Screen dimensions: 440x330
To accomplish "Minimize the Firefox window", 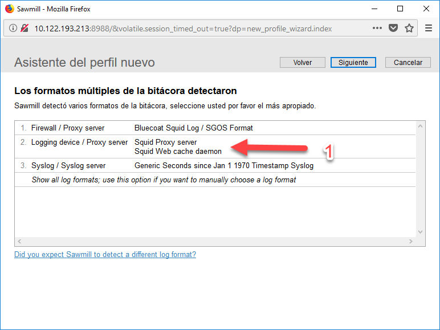I will pyautogui.click(x=374, y=9).
